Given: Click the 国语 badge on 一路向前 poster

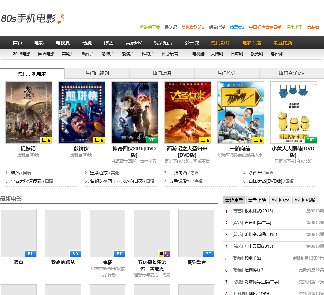Looking at the screenshot, I should 258,140.
